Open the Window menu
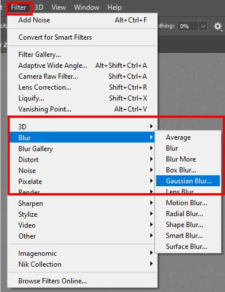This screenshot has height=292, width=225. pos(87,7)
